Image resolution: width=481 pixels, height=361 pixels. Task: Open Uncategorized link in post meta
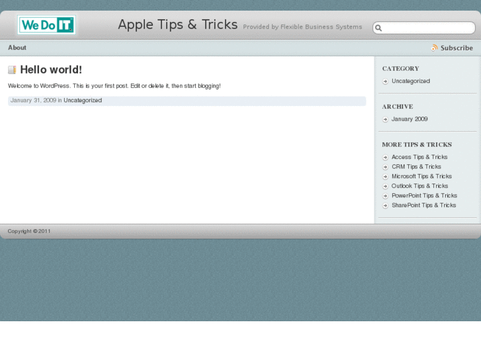pos(83,101)
